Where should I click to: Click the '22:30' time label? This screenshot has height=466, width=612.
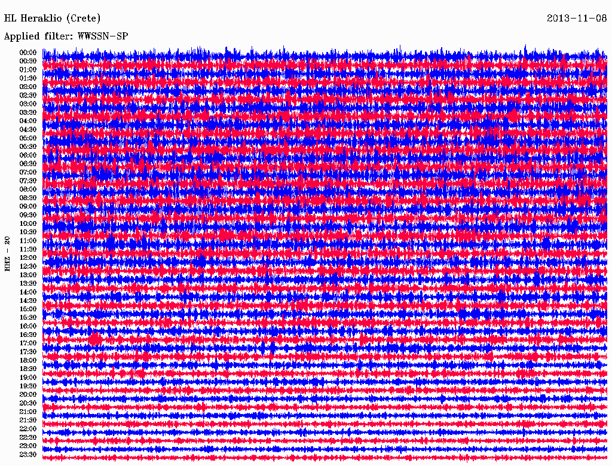click(28, 437)
